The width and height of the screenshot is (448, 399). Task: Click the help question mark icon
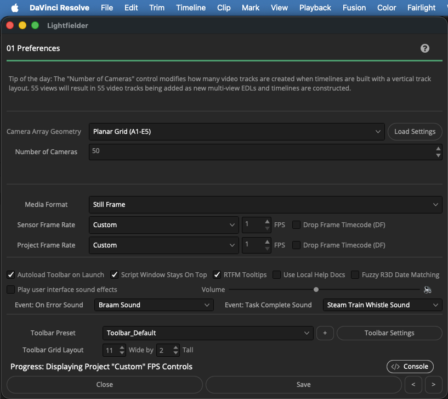click(424, 48)
